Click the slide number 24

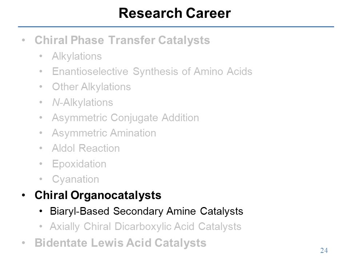324,251
